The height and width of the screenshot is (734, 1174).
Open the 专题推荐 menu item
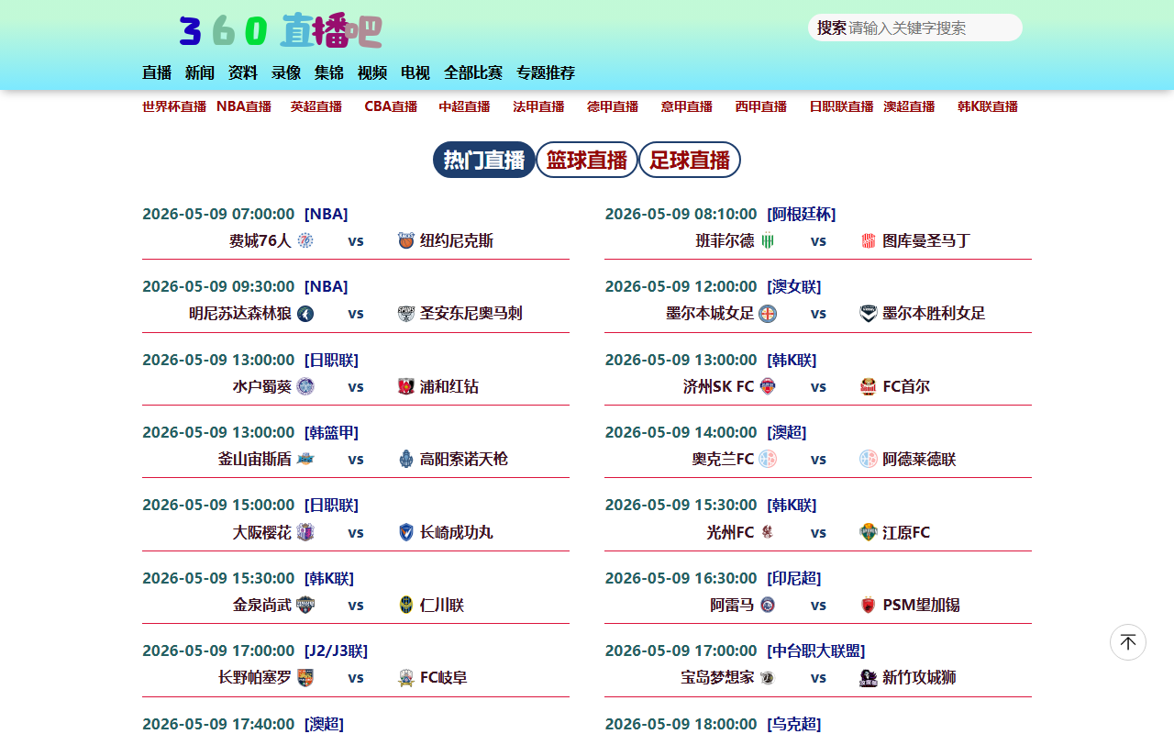click(x=546, y=72)
